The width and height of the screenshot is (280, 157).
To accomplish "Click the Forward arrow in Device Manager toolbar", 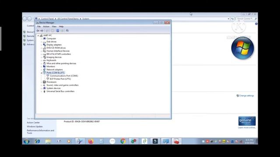I will (x=42, y=31).
